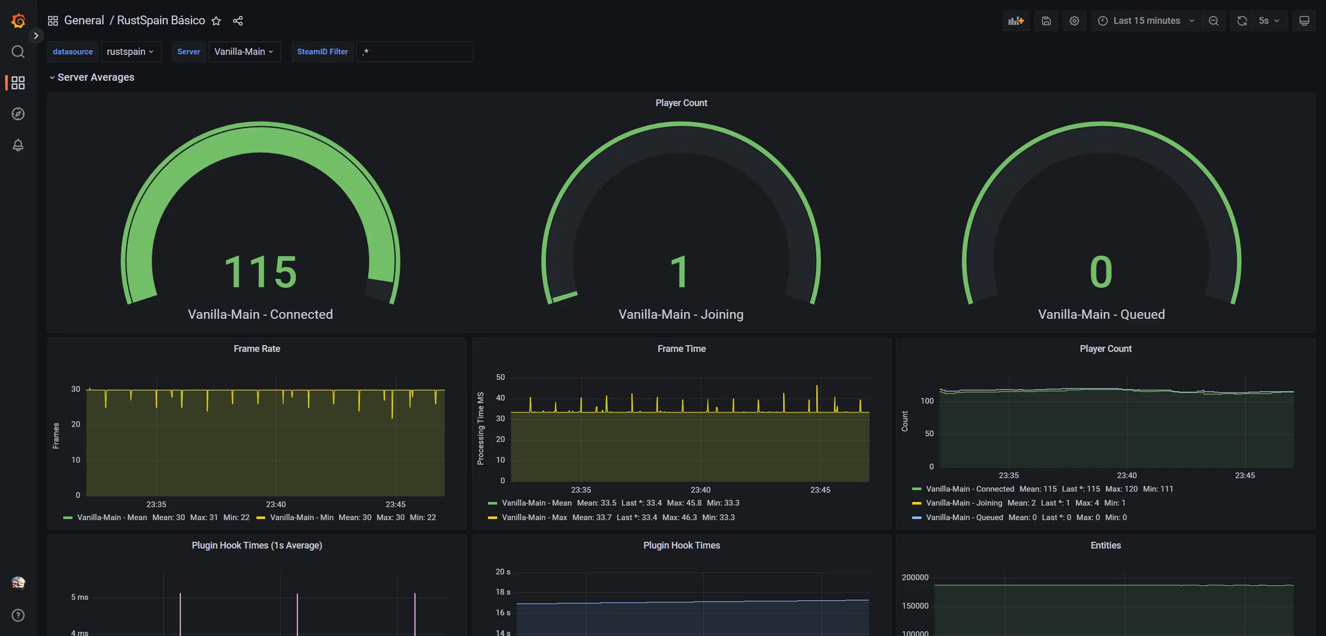Cycle view mode with monitor icon
Viewport: 1326px width, 636px height.
point(1304,21)
